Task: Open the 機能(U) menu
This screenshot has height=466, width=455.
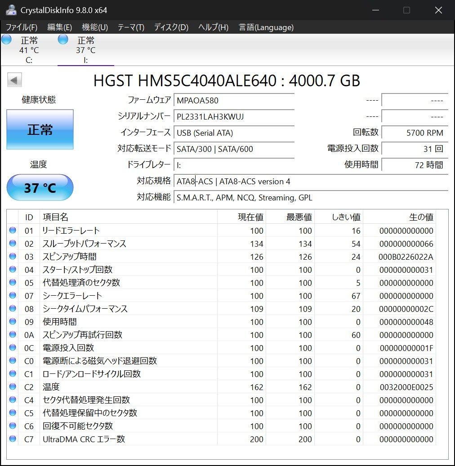Action: tap(95, 27)
